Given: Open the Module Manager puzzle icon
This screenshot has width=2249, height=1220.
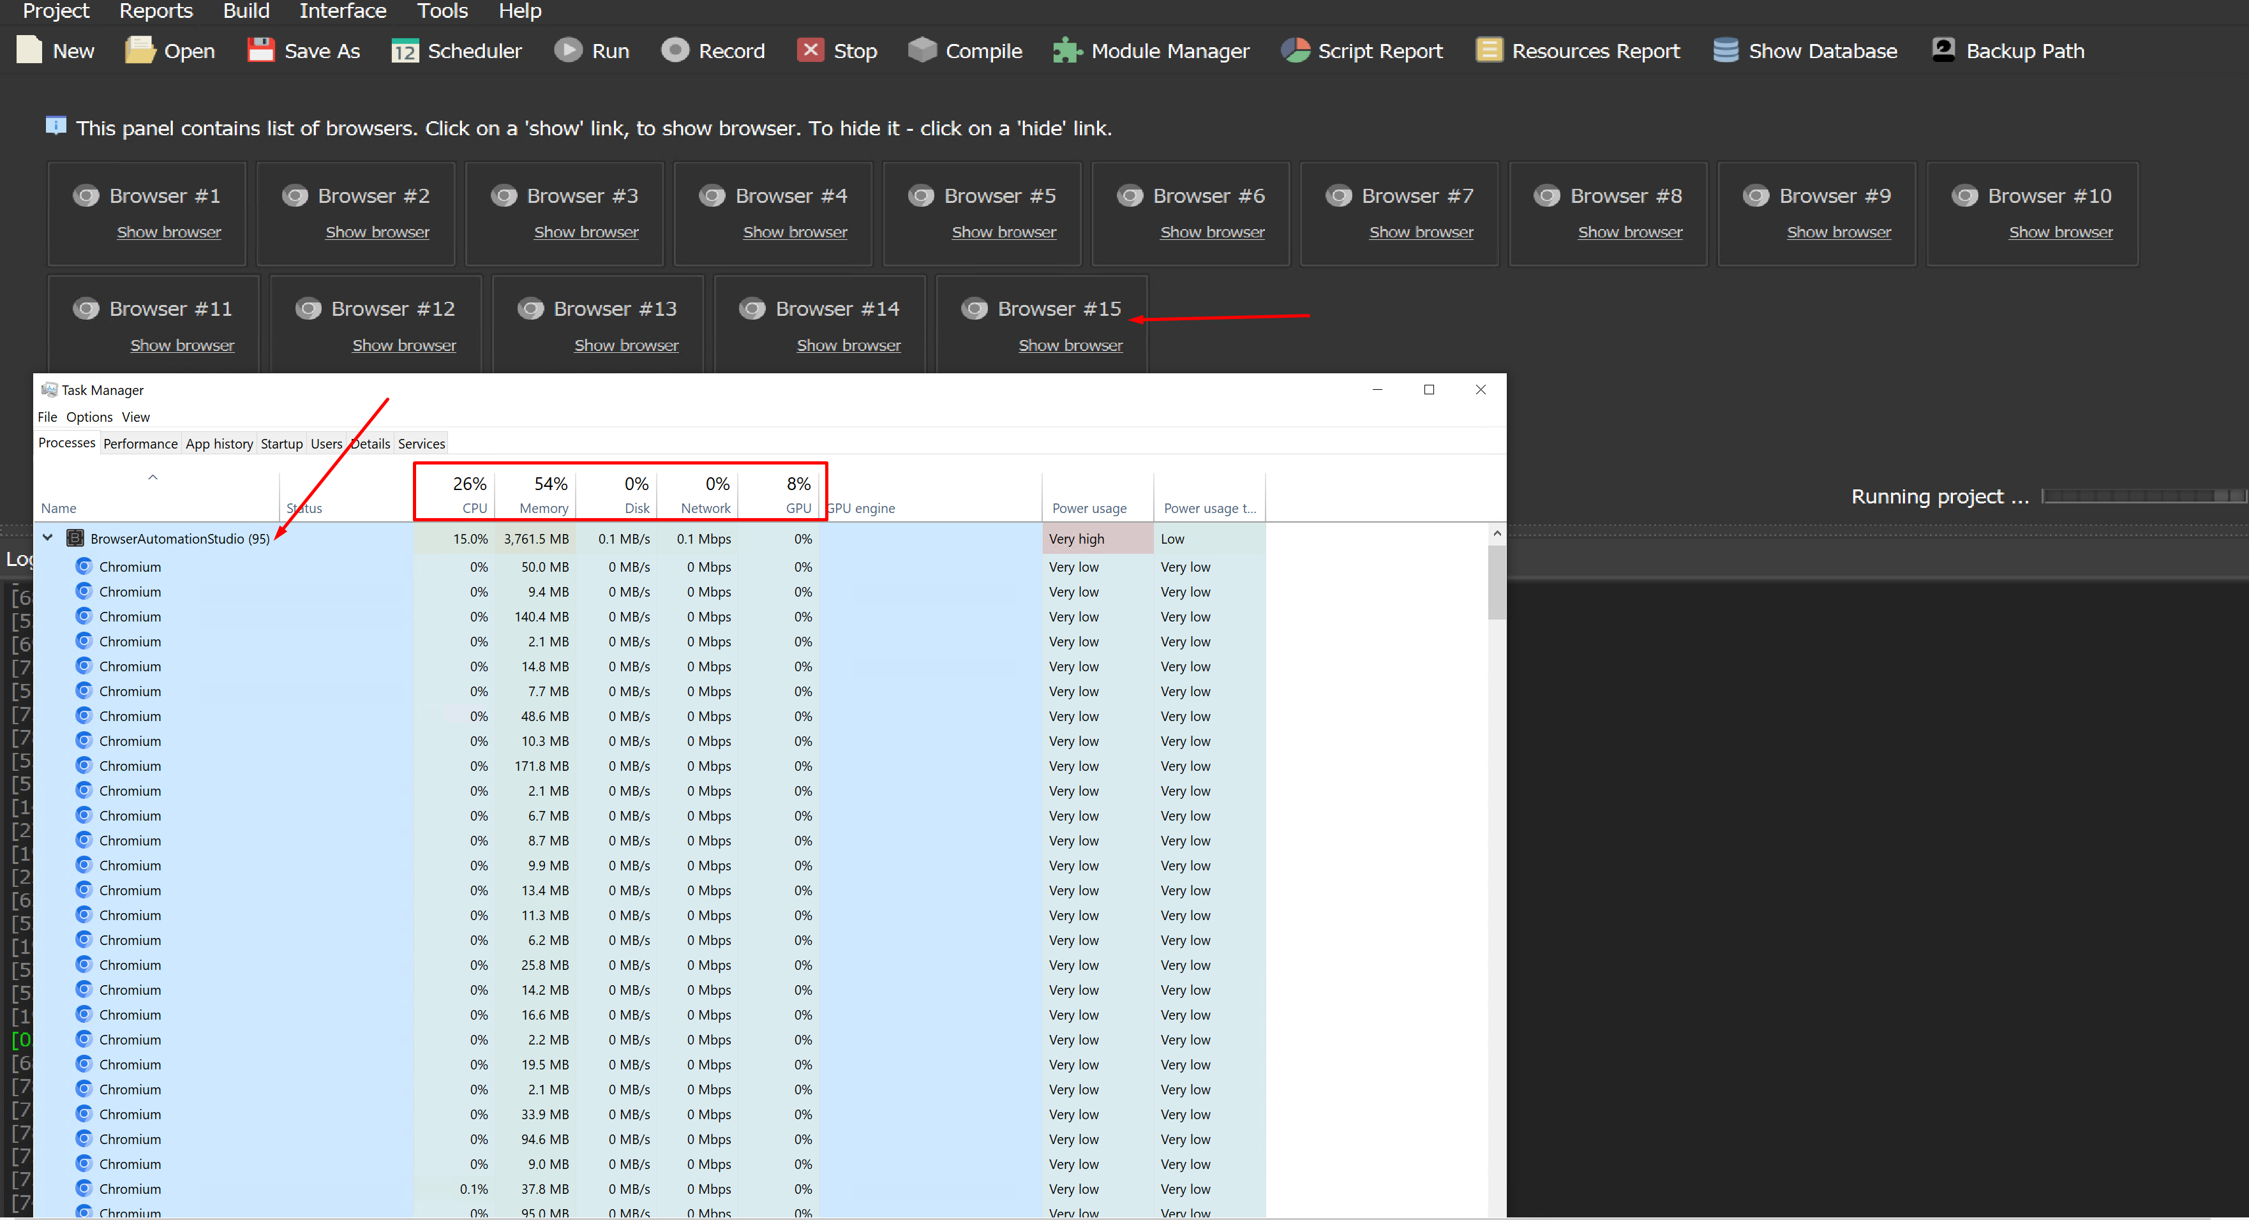Looking at the screenshot, I should tap(1067, 50).
